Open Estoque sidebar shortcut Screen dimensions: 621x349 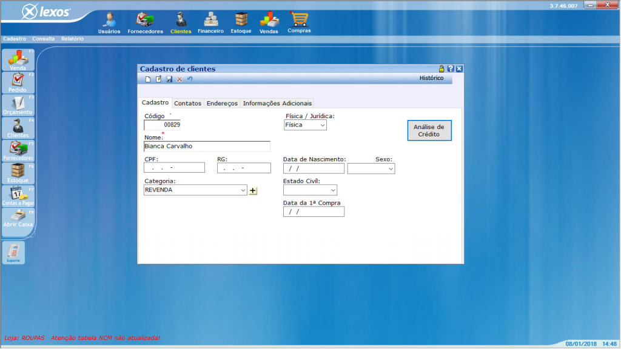point(18,174)
